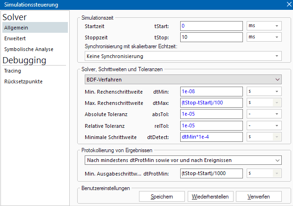Image resolution: width=293 pixels, height=206 pixels.
Task: Click the Max. Rechenschrittweite label
Action: click(x=114, y=103)
